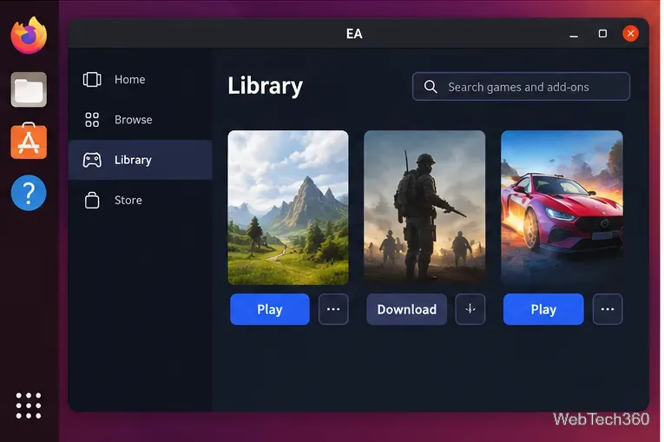Play the mountain landscape game
Viewport: 664px width, 442px height.
pyautogui.click(x=270, y=309)
